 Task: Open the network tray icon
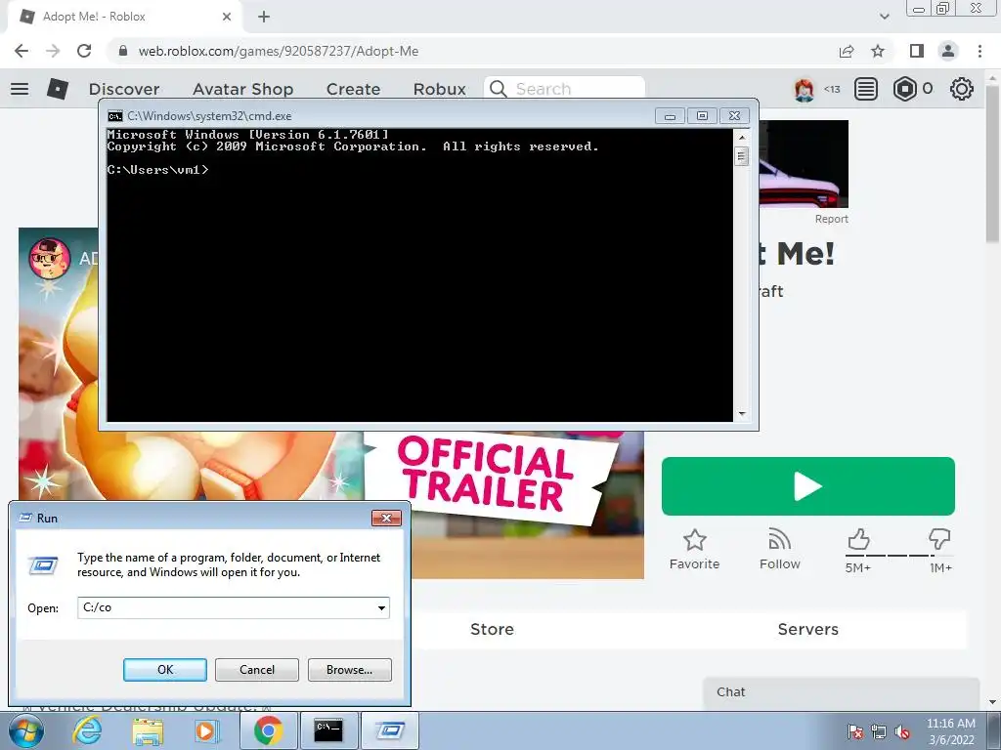pyautogui.click(x=879, y=731)
